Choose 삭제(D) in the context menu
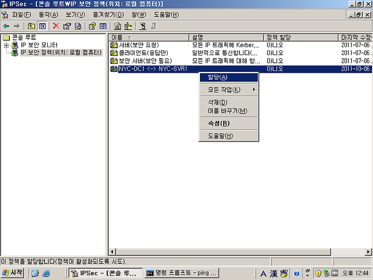373x280 pixels. (228, 102)
